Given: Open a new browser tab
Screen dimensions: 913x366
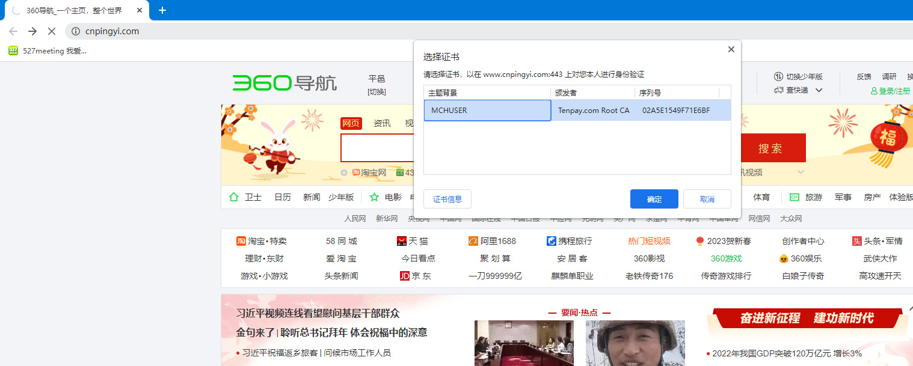Looking at the screenshot, I should 162,10.
